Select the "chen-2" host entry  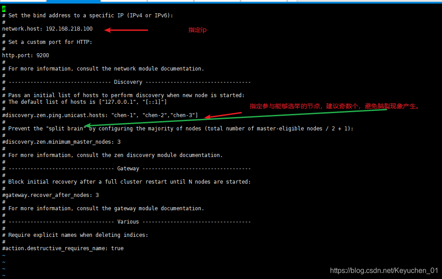coord(155,115)
